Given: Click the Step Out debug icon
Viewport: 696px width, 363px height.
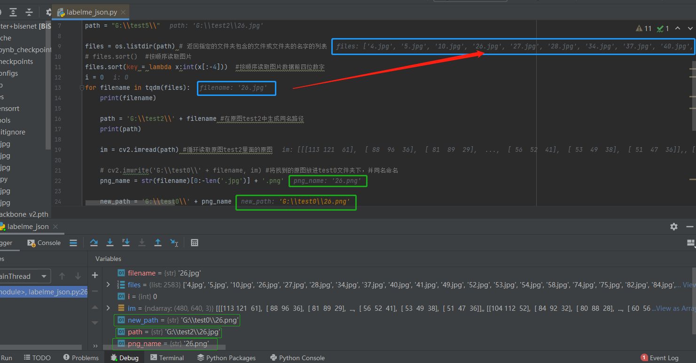Looking at the screenshot, I should point(158,243).
